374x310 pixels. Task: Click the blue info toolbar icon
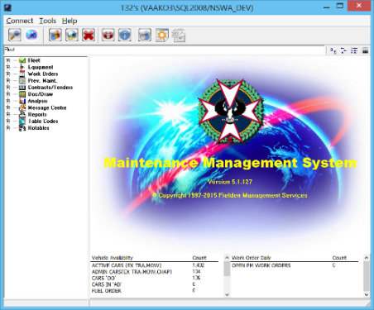[x=125, y=35]
